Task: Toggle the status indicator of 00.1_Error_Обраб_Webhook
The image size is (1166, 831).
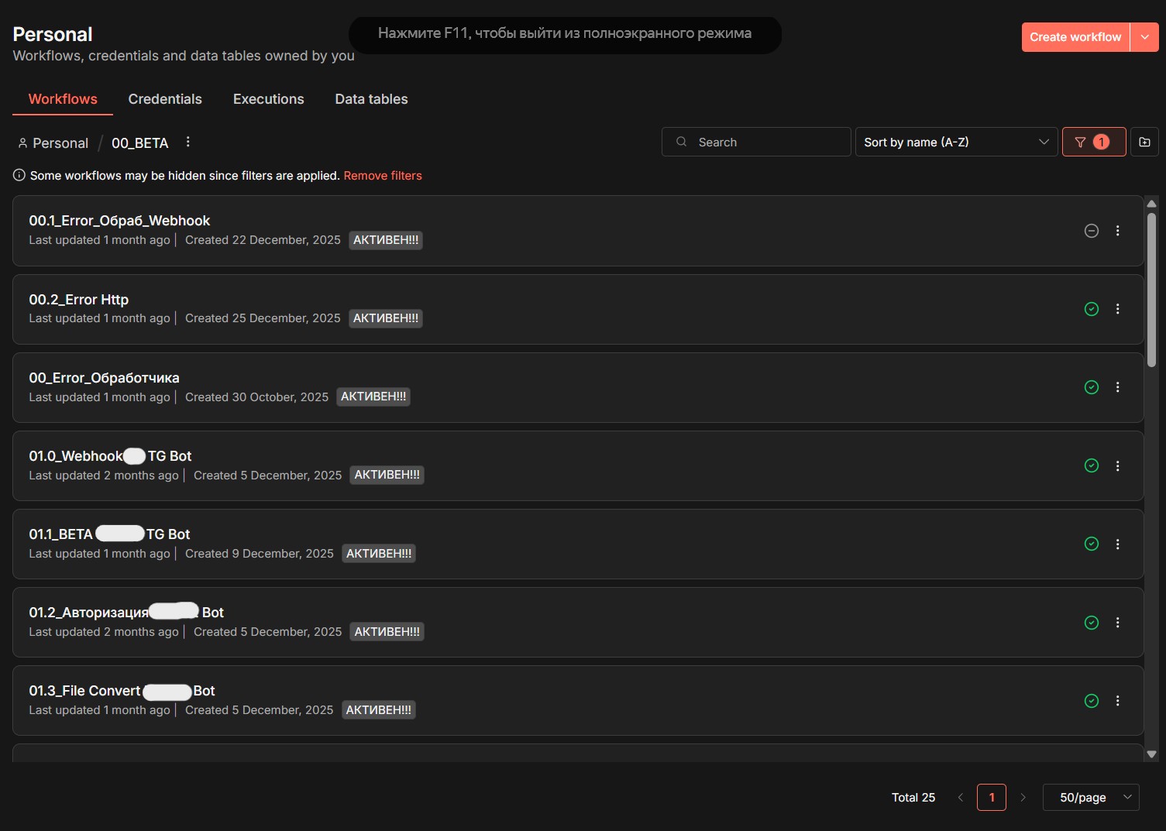Action: tap(1091, 231)
